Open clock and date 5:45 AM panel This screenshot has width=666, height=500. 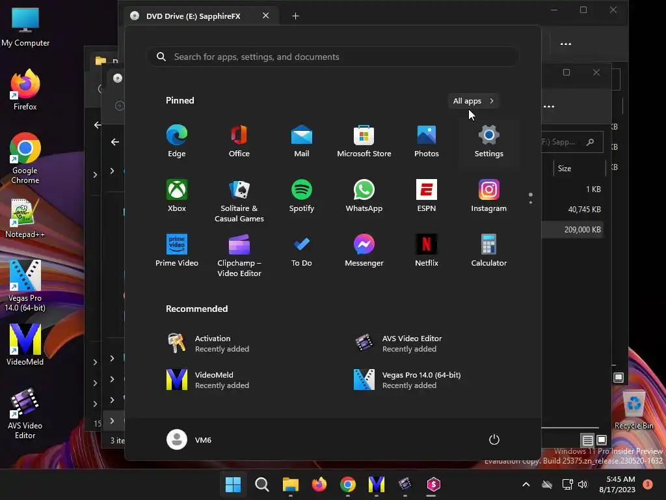(x=617, y=484)
